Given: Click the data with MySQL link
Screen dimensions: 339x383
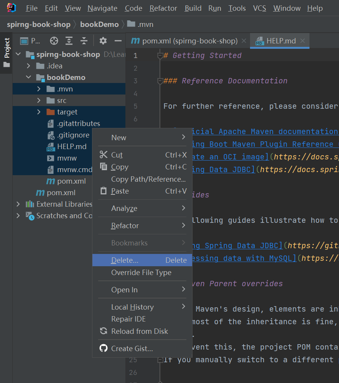Looking at the screenshot, I should tap(244, 259).
